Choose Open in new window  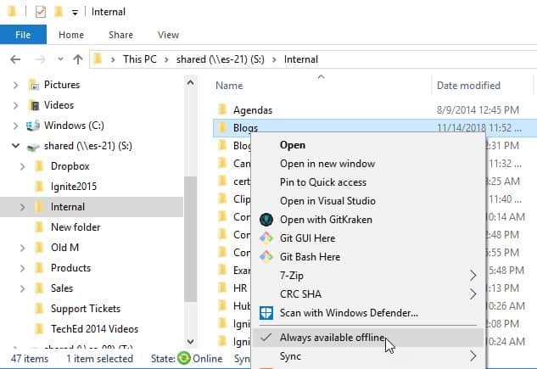(x=327, y=164)
